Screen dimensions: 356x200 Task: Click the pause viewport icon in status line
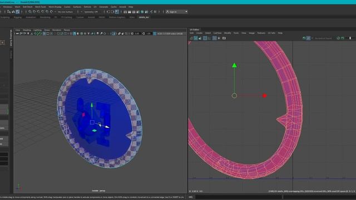155,12
